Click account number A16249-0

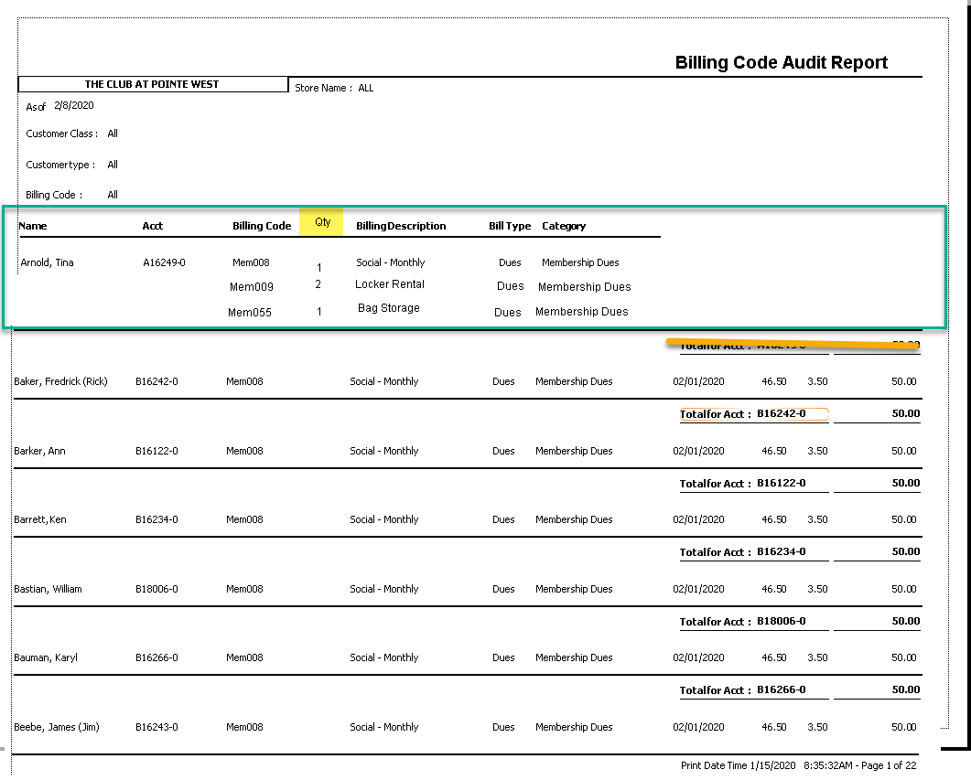pos(164,262)
